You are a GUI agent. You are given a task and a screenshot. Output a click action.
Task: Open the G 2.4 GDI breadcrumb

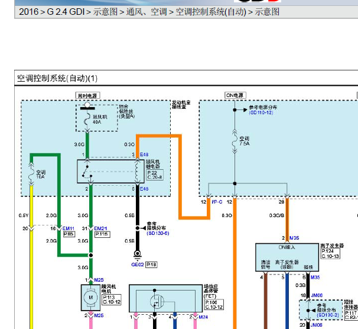[x=66, y=12]
